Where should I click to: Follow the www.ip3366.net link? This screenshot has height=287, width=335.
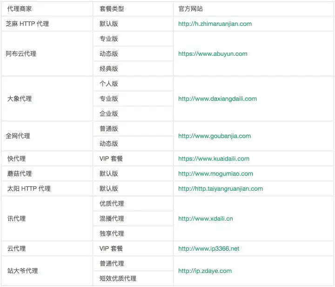pyautogui.click(x=209, y=248)
